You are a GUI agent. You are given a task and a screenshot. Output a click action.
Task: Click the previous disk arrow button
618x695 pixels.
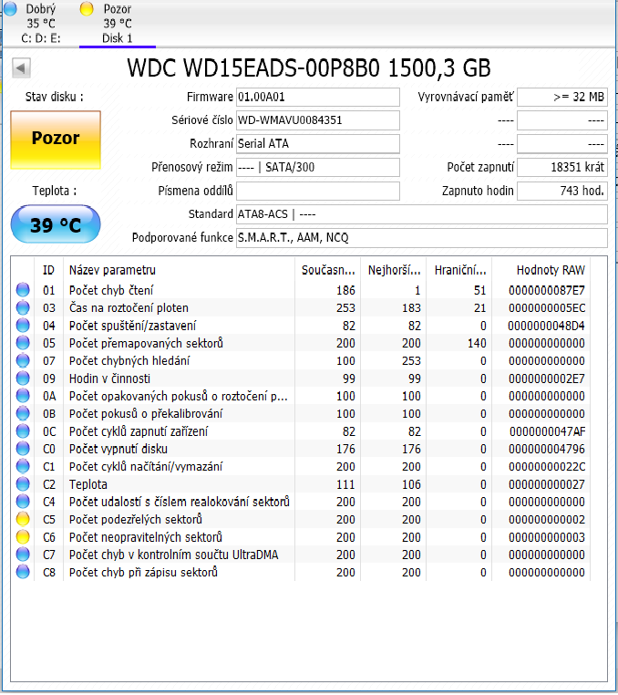pos(21,68)
